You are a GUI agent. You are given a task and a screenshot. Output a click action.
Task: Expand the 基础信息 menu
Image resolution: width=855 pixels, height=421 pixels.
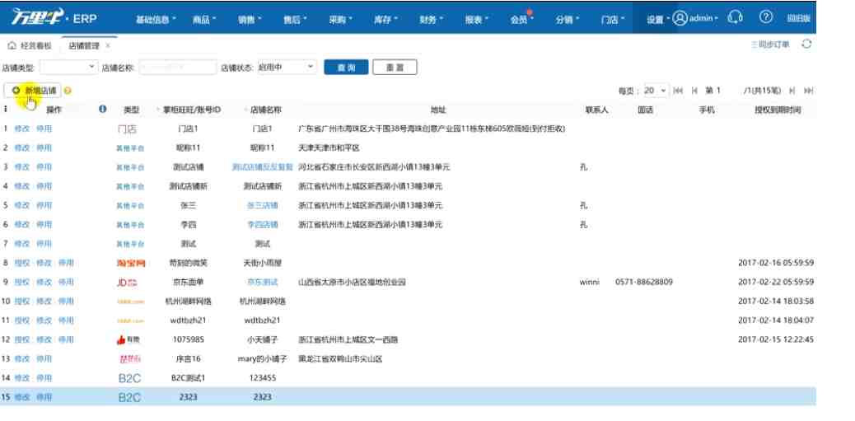(x=156, y=19)
